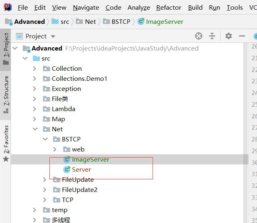Image resolution: width=257 pixels, height=223 pixels.
Task: Toggle the 1: Project tool window tab
Action: [6, 50]
